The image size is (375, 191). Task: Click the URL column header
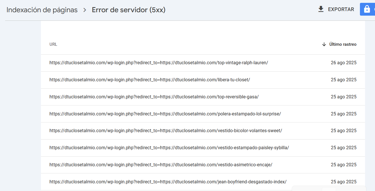[53, 44]
